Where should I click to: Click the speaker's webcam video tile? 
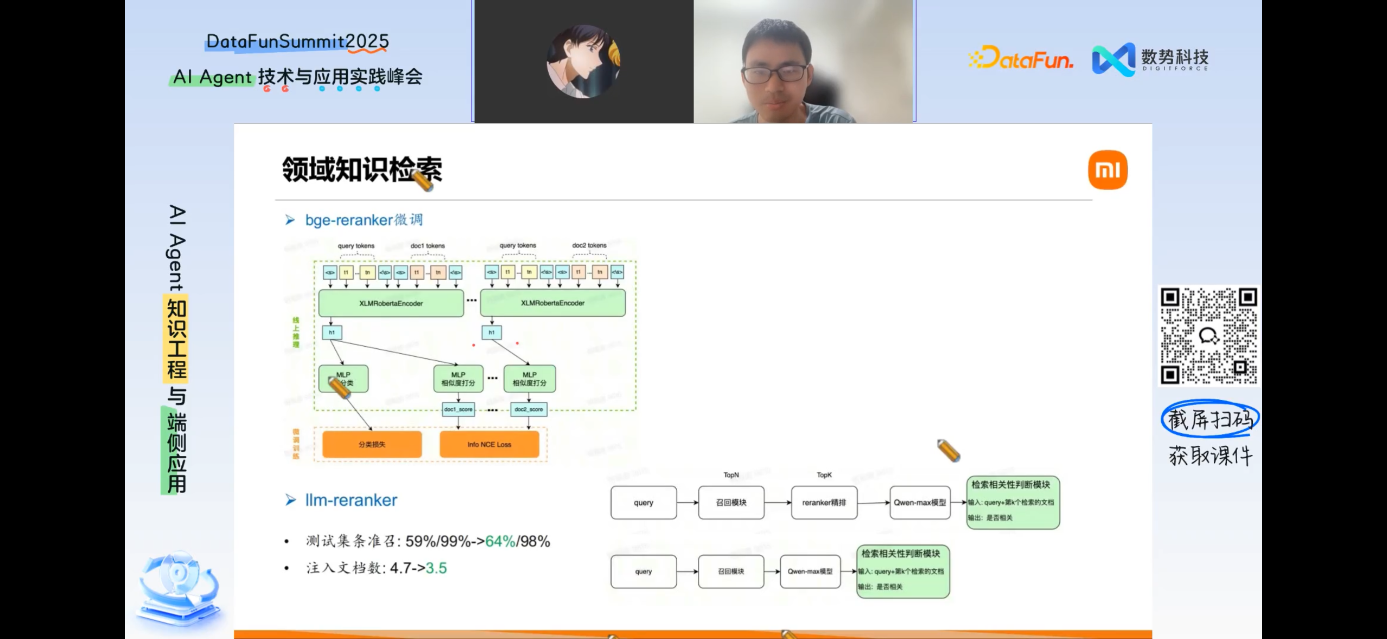coord(803,61)
